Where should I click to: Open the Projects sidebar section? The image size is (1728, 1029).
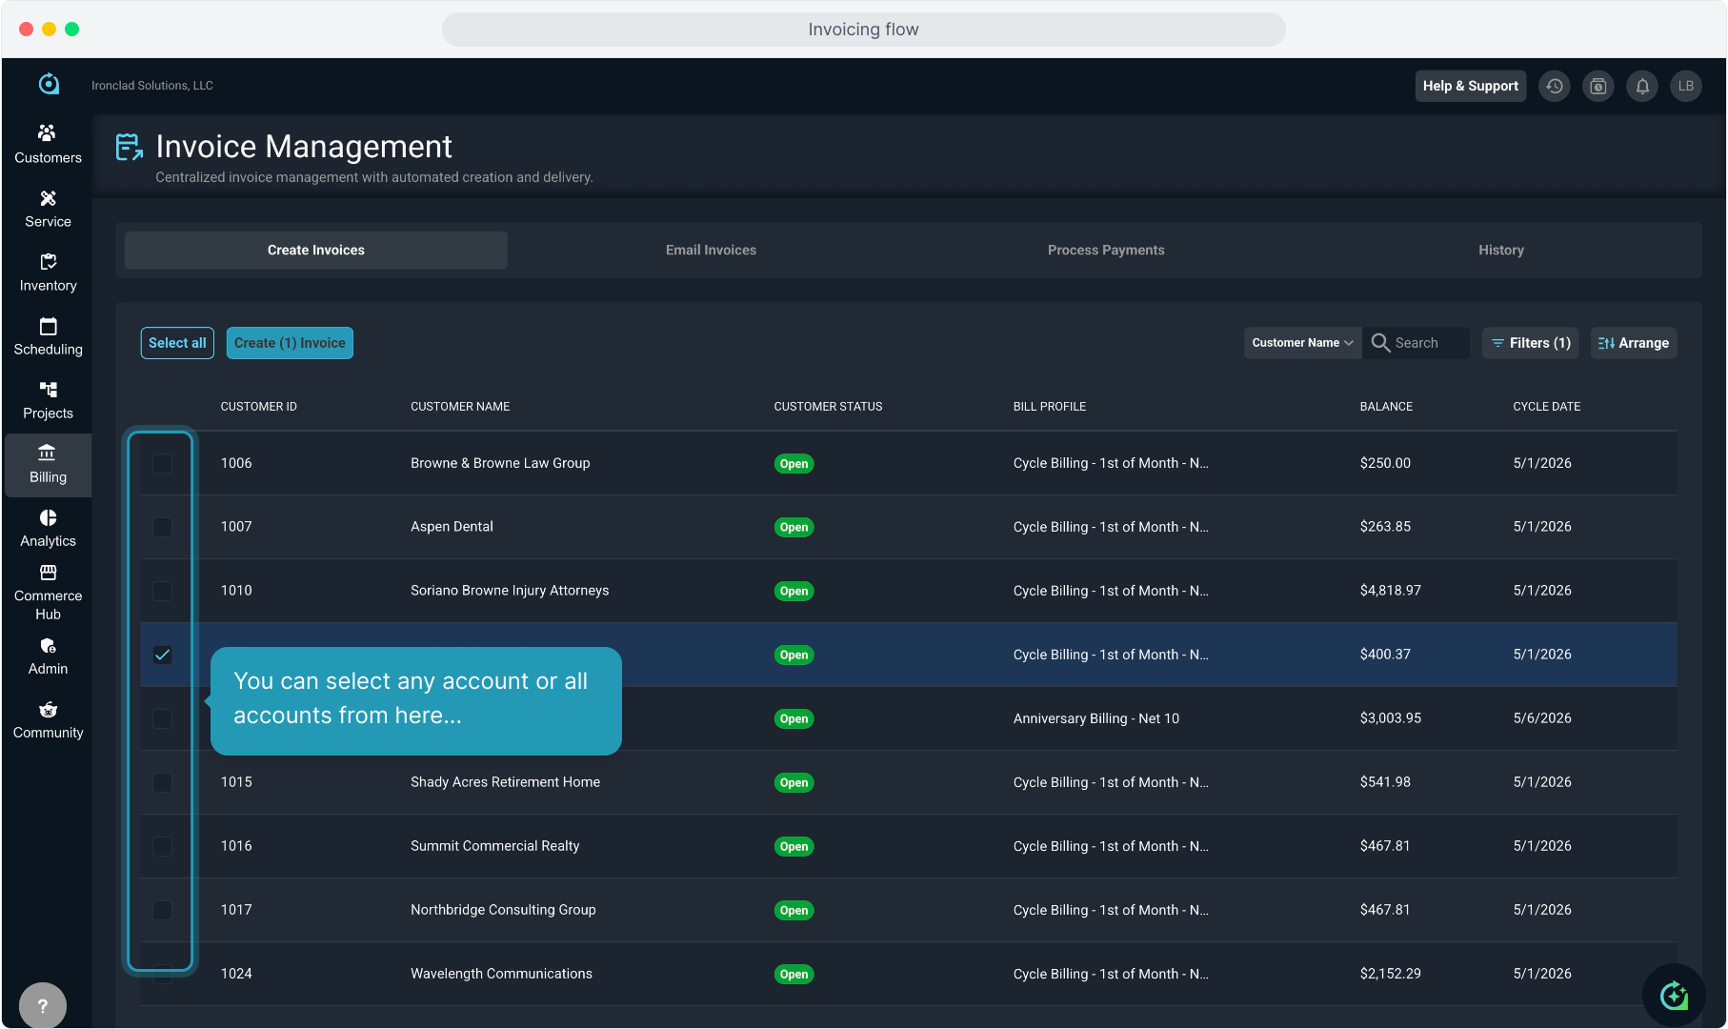coord(48,400)
